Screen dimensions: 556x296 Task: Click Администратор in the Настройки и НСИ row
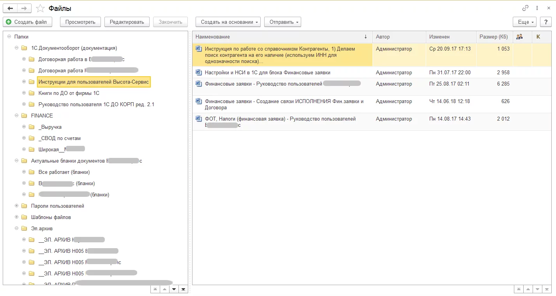click(x=394, y=72)
